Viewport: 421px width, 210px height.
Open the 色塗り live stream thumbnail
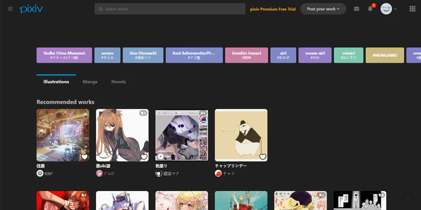pyautogui.click(x=181, y=135)
